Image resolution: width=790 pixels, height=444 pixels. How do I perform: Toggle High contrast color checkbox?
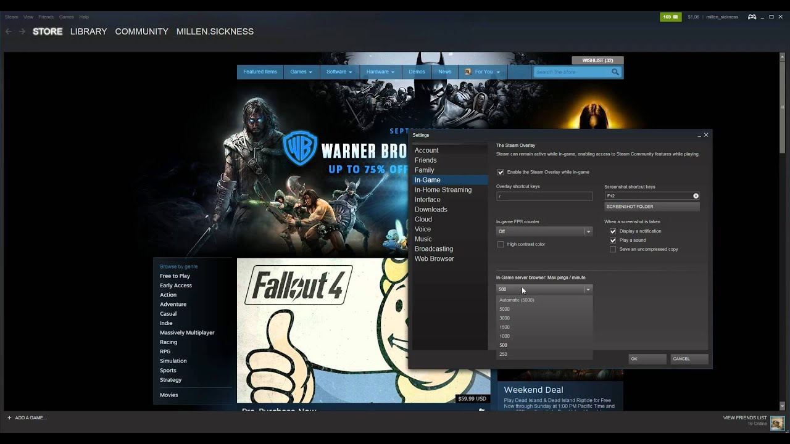pyautogui.click(x=501, y=244)
